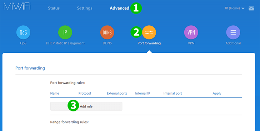The height and width of the screenshot is (131, 260).
Task: Click the VPN text label
Action: coord(191,43)
